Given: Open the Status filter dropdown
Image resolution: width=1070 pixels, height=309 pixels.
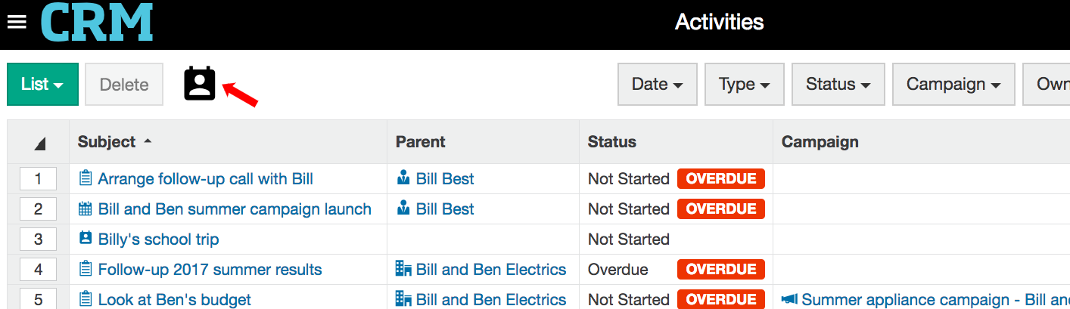Looking at the screenshot, I should 838,84.
